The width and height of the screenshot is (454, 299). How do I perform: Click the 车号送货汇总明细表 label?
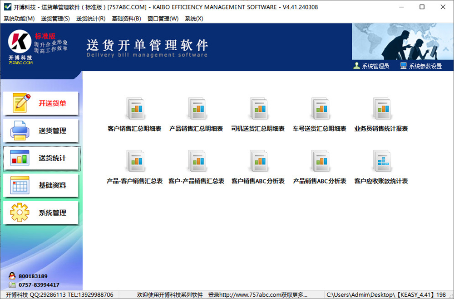point(319,129)
